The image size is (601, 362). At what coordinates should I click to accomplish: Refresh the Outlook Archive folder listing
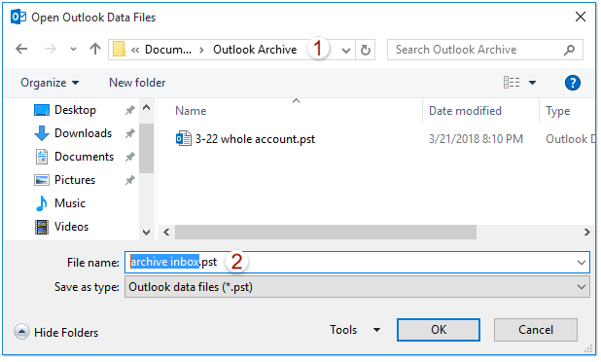pyautogui.click(x=366, y=50)
